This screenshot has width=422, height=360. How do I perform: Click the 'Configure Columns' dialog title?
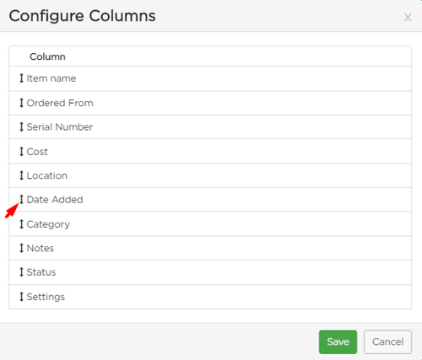[82, 16]
